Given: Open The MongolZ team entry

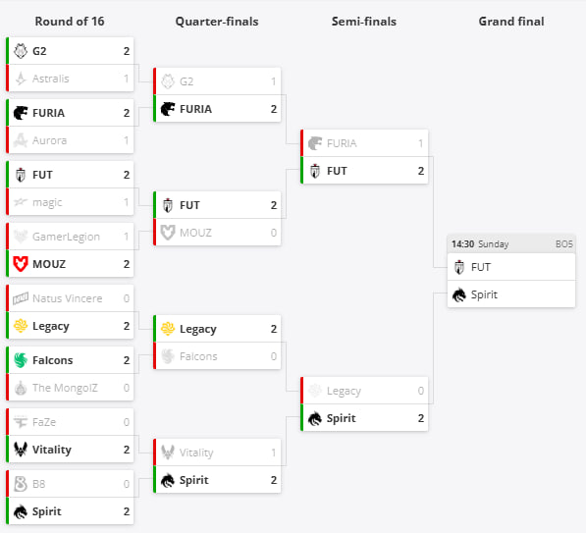Looking at the screenshot, I should 65,388.
